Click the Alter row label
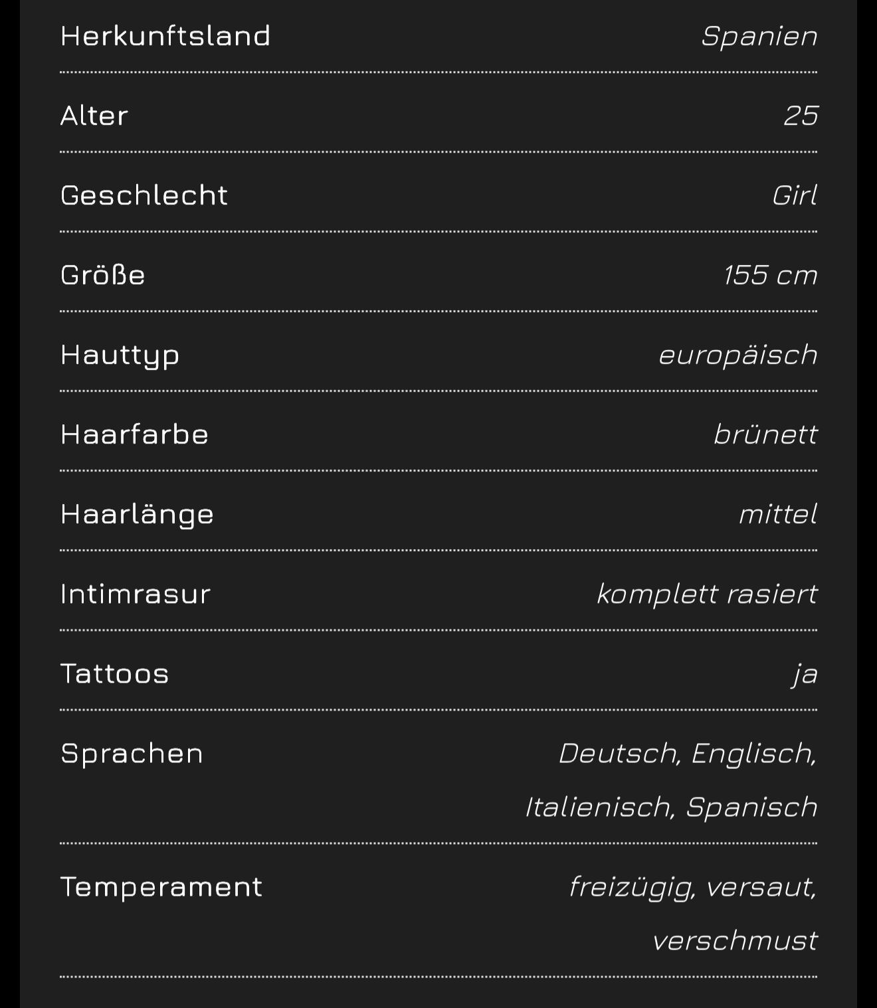This screenshot has width=877, height=1008. 94,116
